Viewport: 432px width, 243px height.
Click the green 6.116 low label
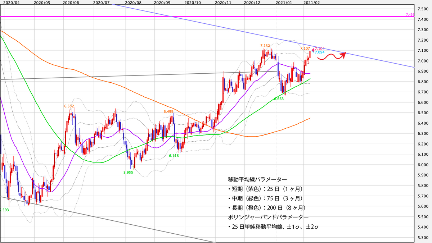[174, 156]
